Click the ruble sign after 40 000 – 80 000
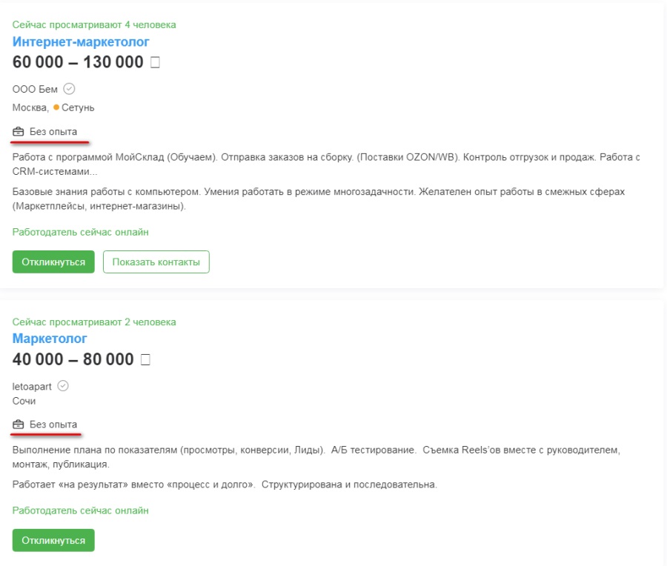The width and height of the screenshot is (667, 566). tap(145, 360)
